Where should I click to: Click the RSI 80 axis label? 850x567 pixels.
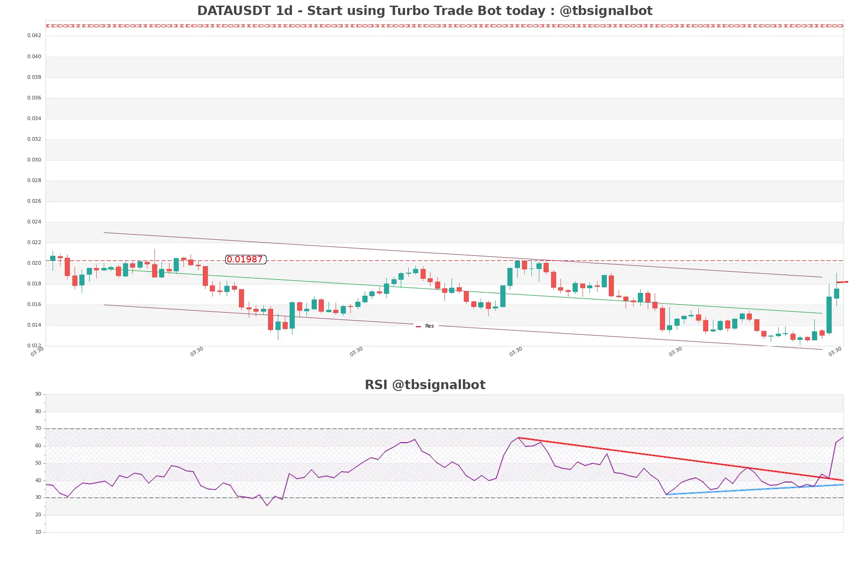(x=38, y=412)
